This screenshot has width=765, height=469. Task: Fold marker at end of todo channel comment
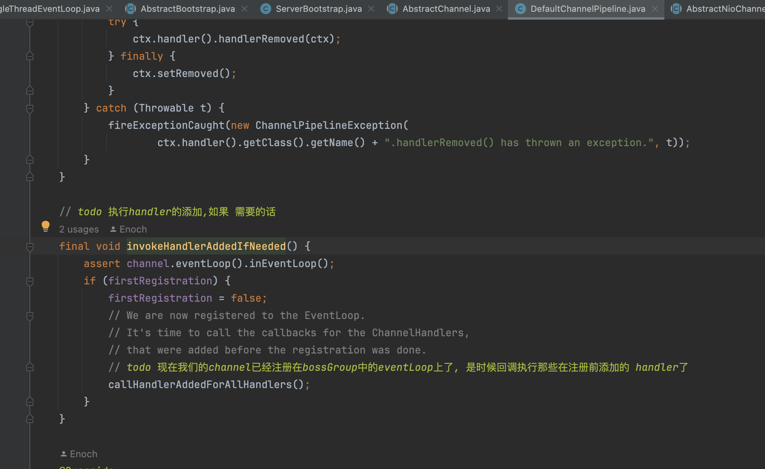29,367
